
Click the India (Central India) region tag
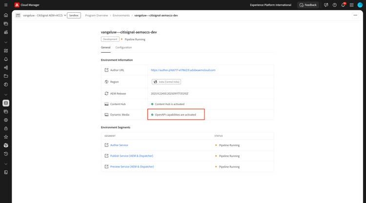tap(166, 82)
